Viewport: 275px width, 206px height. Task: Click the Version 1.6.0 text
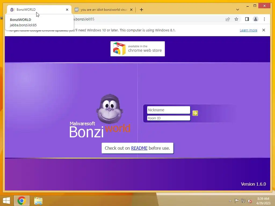pos(253,184)
